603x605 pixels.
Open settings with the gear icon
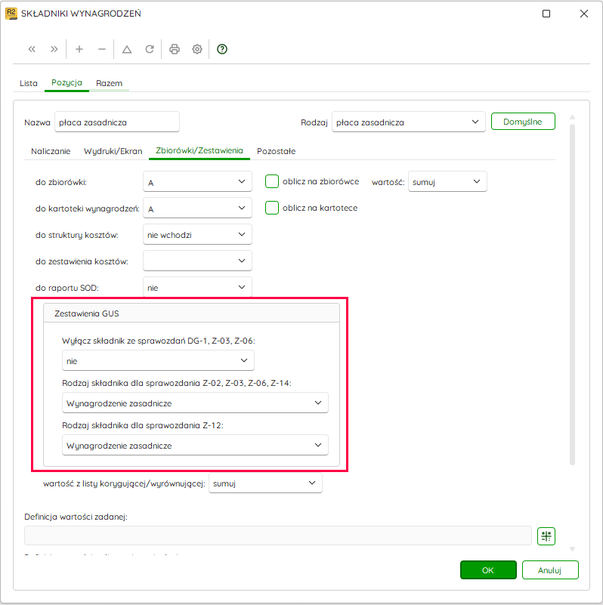[x=197, y=49]
